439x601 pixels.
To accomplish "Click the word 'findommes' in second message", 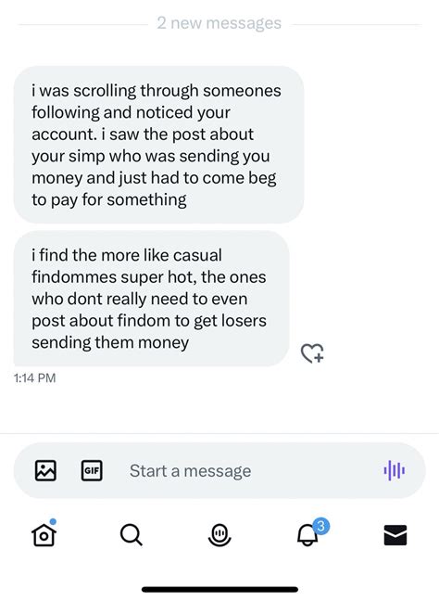I will [74, 277].
